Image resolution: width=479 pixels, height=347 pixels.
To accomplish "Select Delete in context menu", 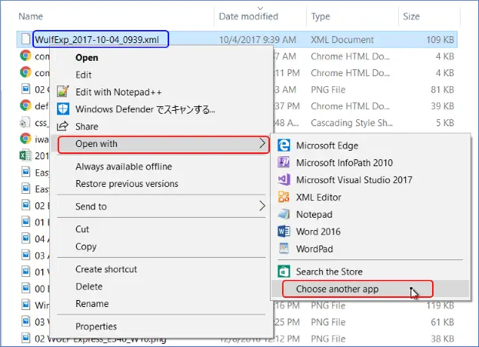I will pos(89,286).
